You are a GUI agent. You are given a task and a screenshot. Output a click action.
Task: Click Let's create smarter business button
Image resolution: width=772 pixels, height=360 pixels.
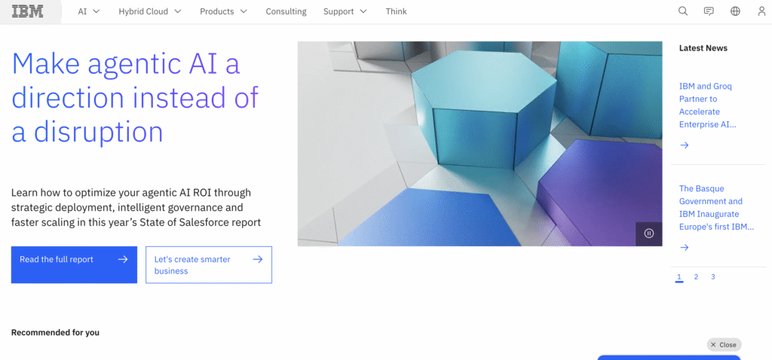[x=209, y=264]
